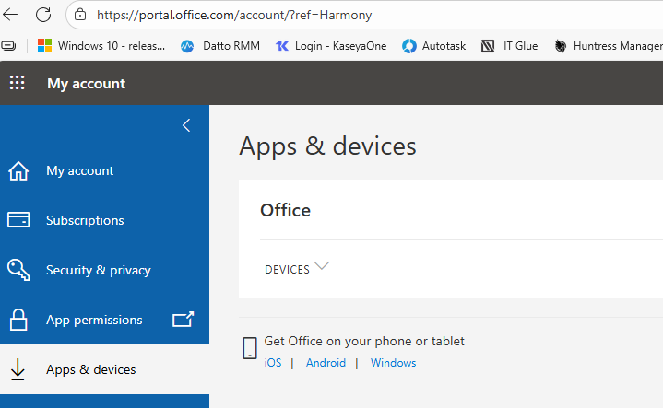The image size is (663, 408).
Task: Open the IT Glue bookmark
Action: [x=509, y=46]
